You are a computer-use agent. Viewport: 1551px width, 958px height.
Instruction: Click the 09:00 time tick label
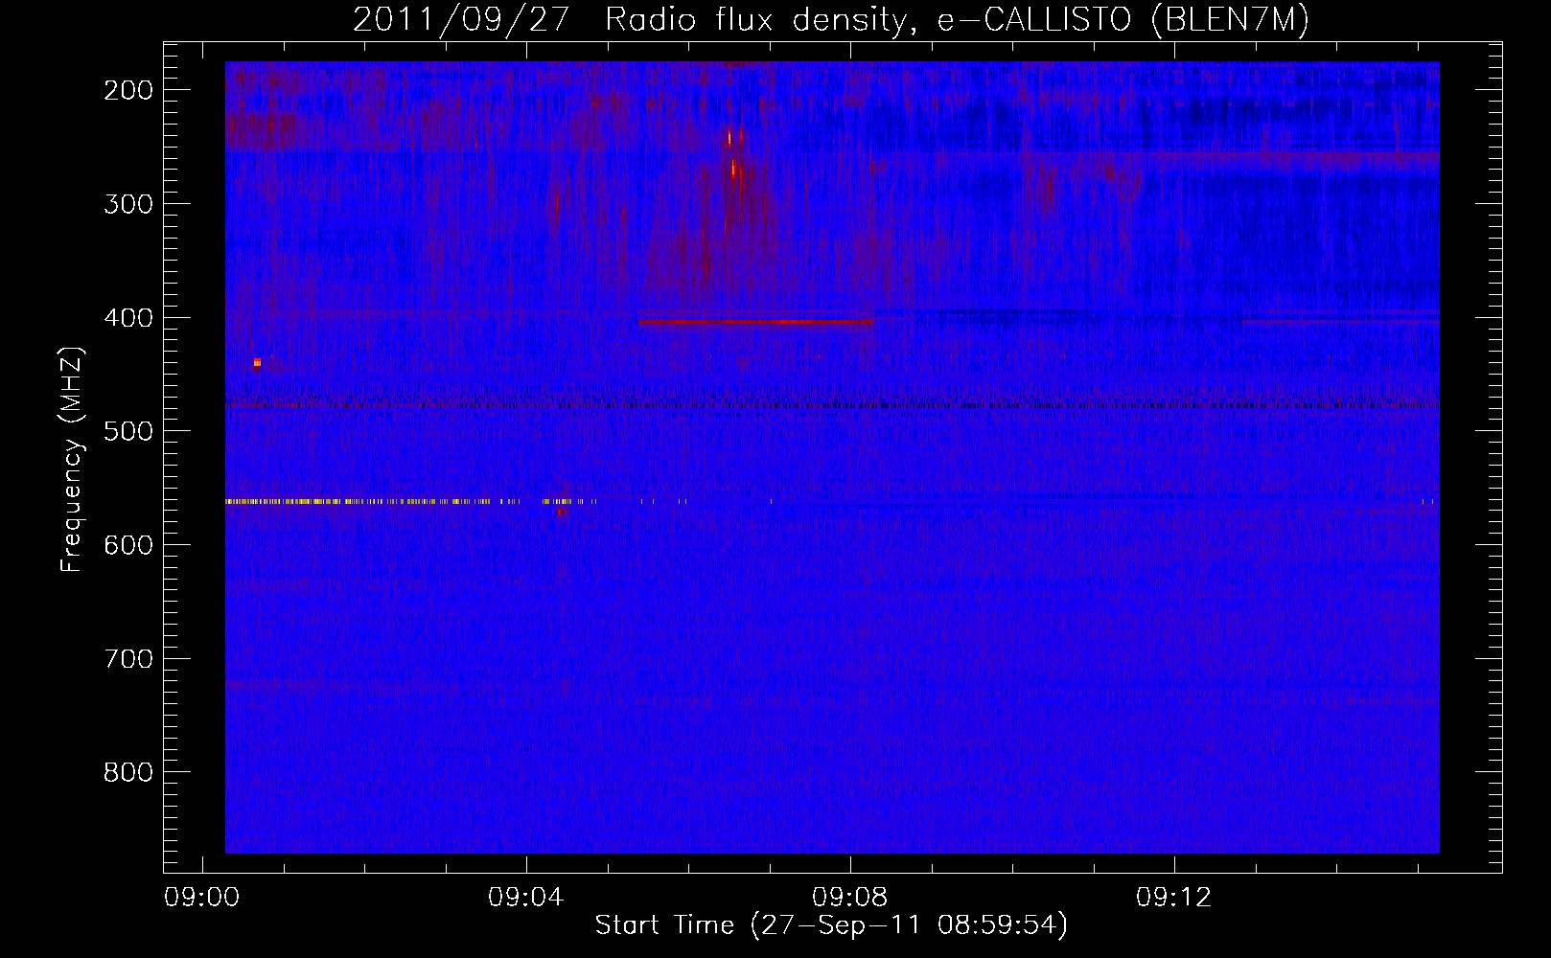(x=201, y=898)
